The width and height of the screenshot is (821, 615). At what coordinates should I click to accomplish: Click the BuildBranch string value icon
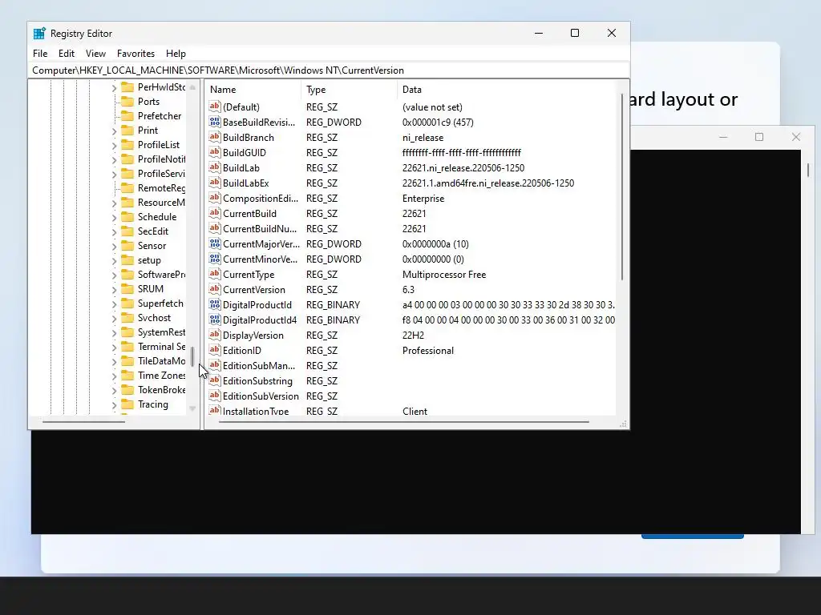[x=215, y=137]
